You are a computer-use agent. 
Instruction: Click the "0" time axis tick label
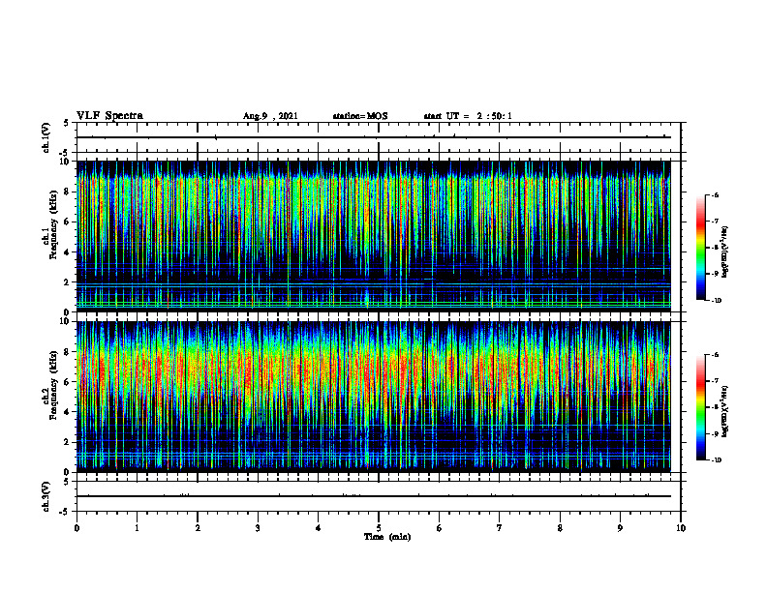tap(77, 528)
